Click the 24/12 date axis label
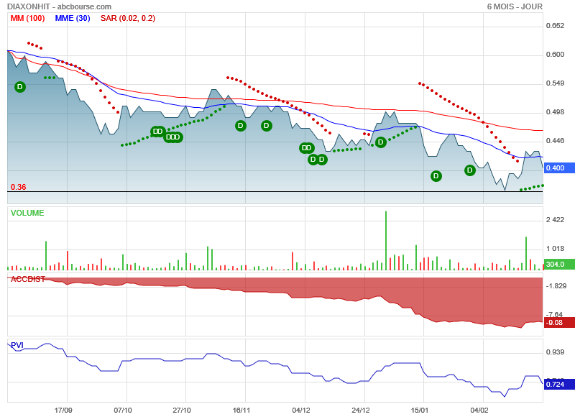Viewport: 575px width, 417px height. 361,410
